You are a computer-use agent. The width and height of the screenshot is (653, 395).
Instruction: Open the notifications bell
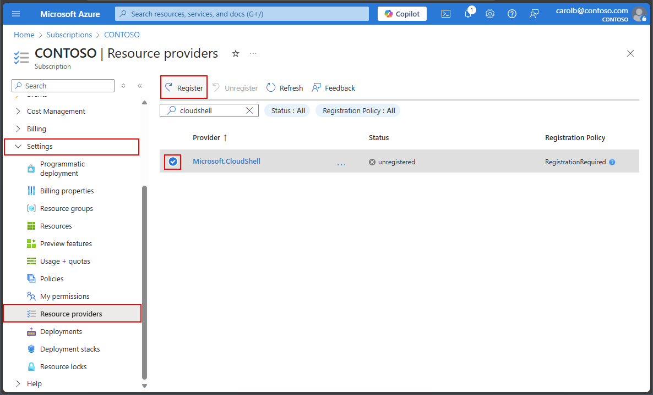click(468, 14)
